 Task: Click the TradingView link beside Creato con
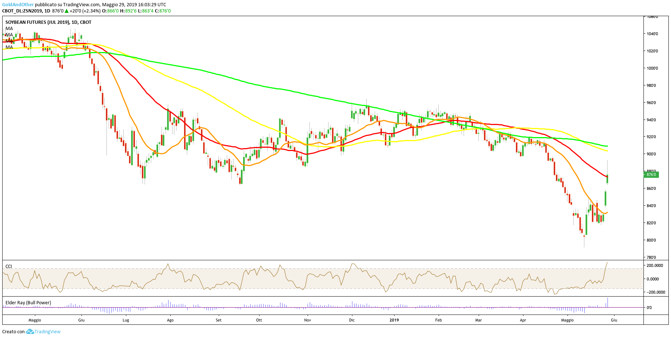coord(47,332)
